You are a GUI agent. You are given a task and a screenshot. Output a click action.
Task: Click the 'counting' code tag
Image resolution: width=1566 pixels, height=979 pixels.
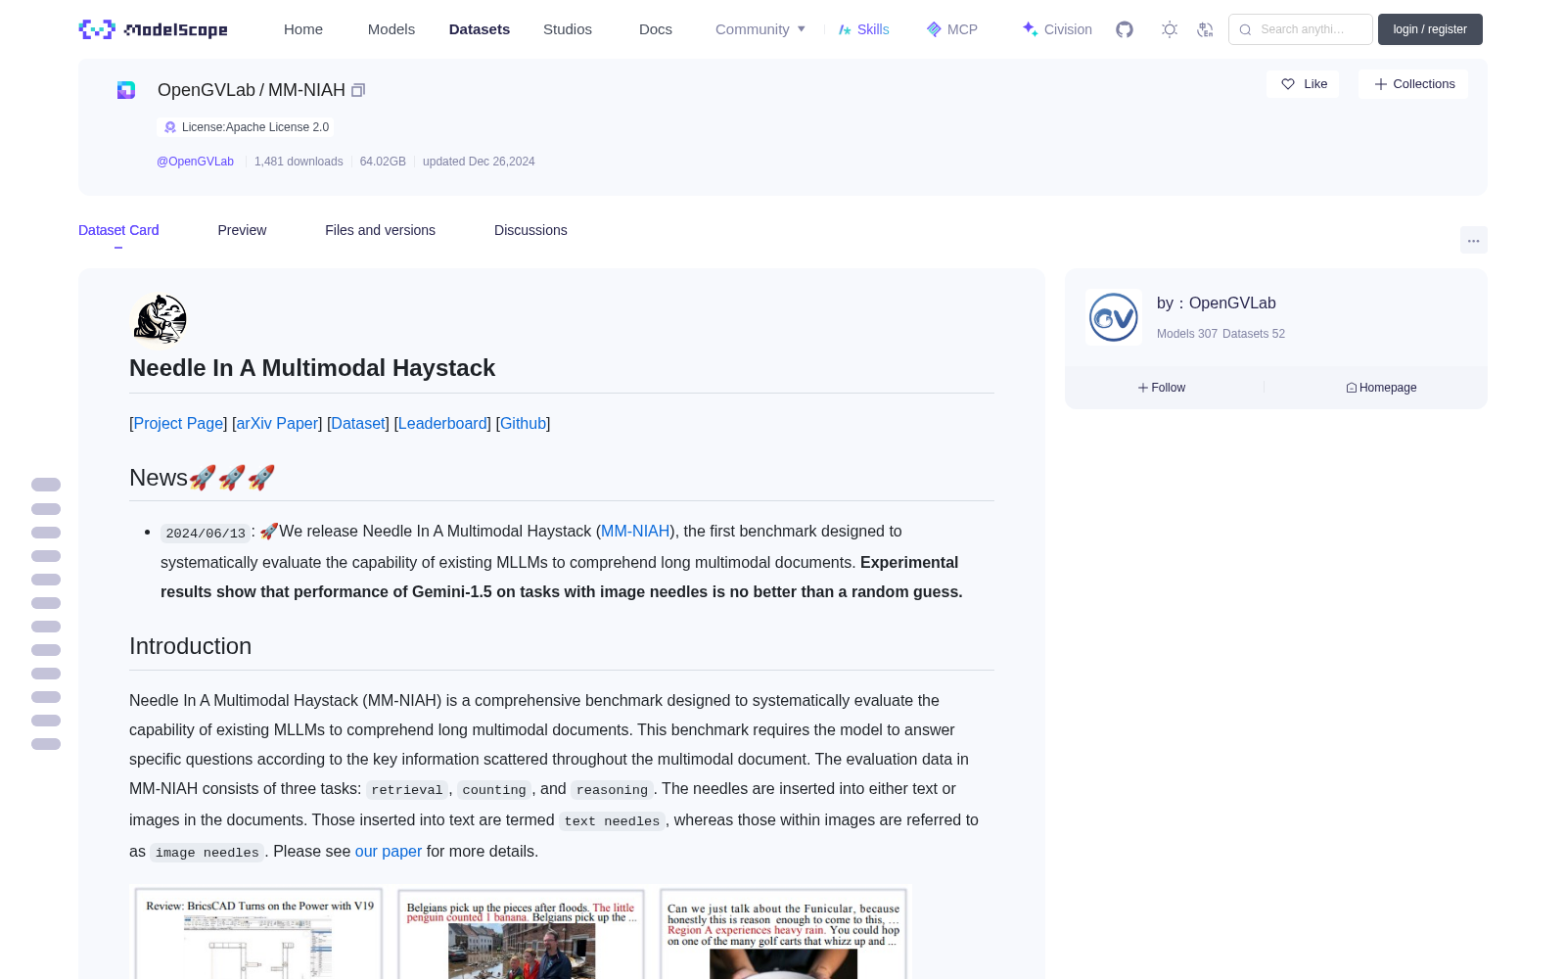coord(494,790)
